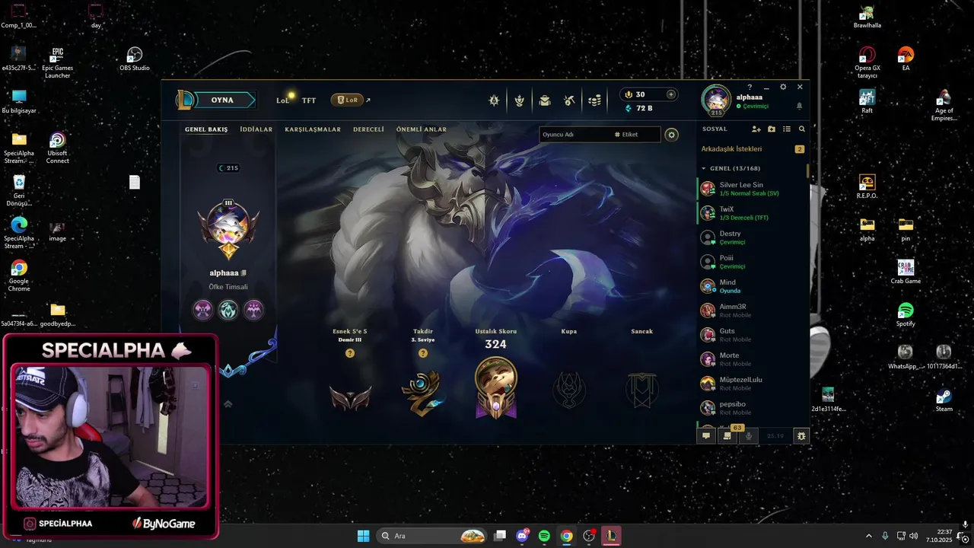Select the GENEL BAKIŞ tab
Image resolution: width=974 pixels, height=548 pixels.
(x=206, y=129)
